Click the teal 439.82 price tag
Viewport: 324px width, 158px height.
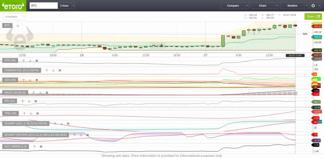316,37
